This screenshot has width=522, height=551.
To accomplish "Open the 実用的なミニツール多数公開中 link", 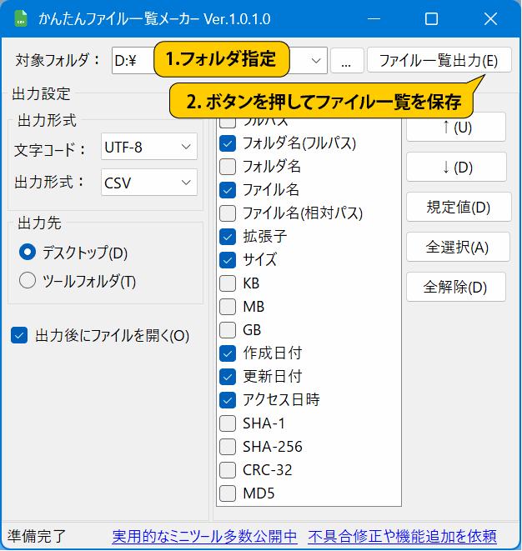I will 204,537.
